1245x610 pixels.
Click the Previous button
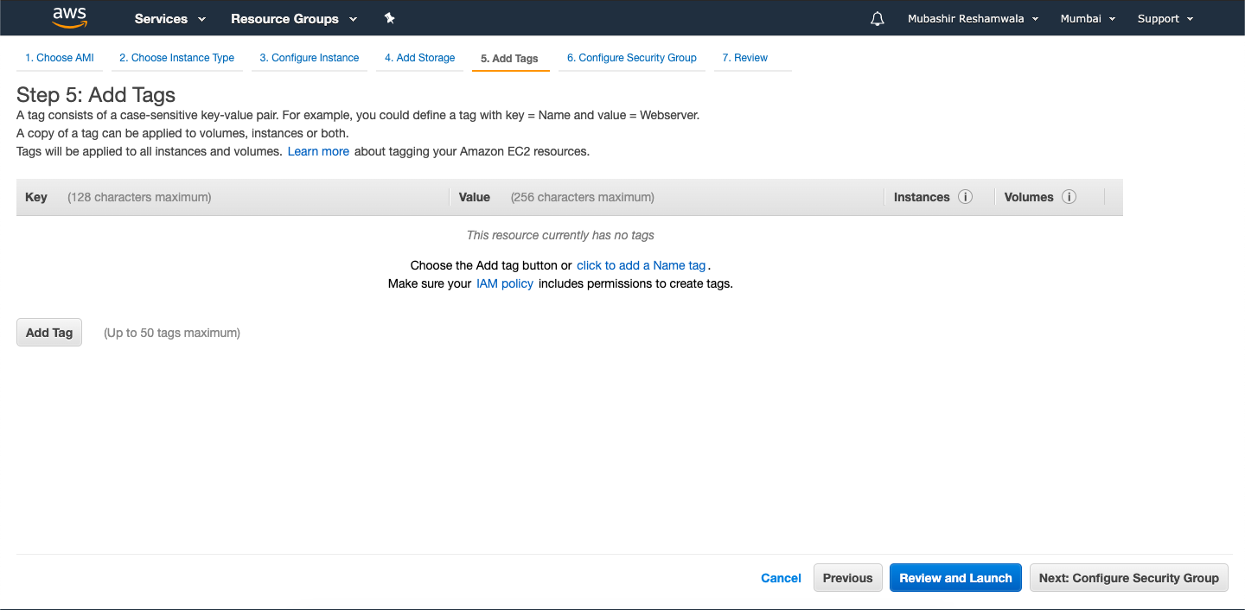[848, 578]
